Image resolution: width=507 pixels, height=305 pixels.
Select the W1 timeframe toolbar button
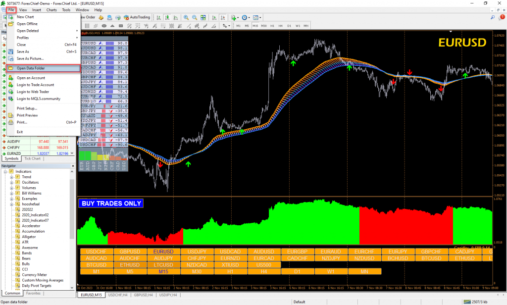pyautogui.click(x=298, y=26)
